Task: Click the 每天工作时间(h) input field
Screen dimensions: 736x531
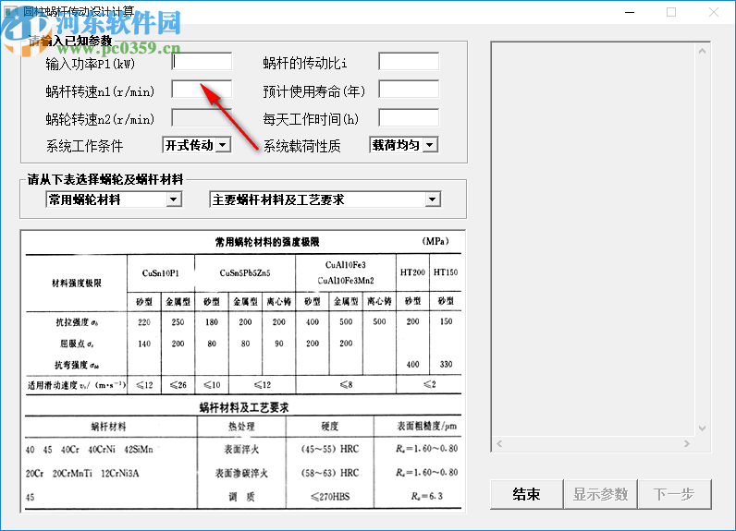Action: [409, 117]
